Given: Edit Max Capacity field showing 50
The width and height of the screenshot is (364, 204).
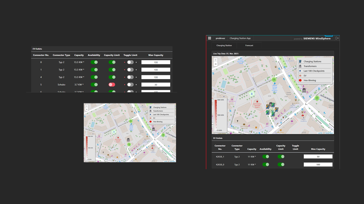Looking at the screenshot, I should (x=318, y=157).
